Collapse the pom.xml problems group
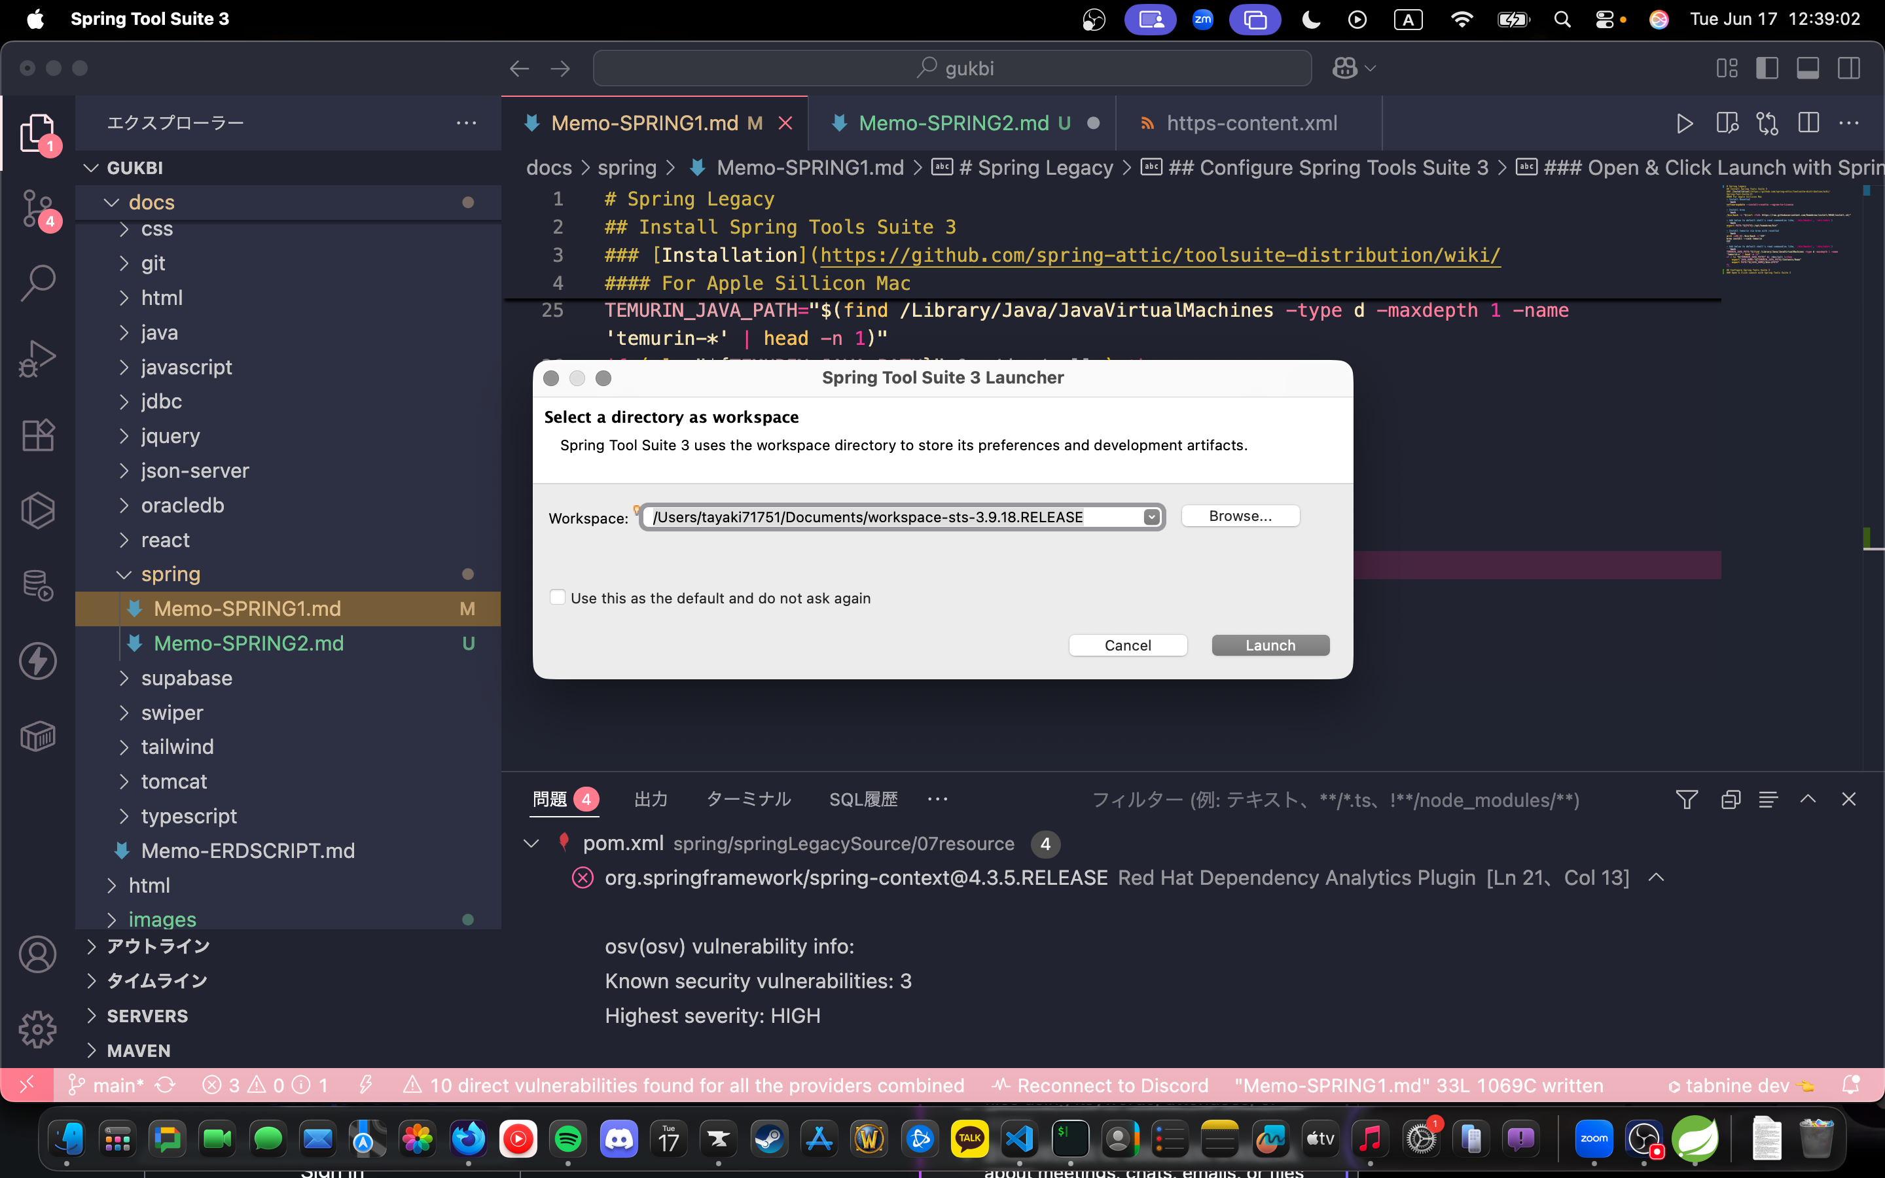Screen dimensions: 1885x1178 tap(531, 843)
